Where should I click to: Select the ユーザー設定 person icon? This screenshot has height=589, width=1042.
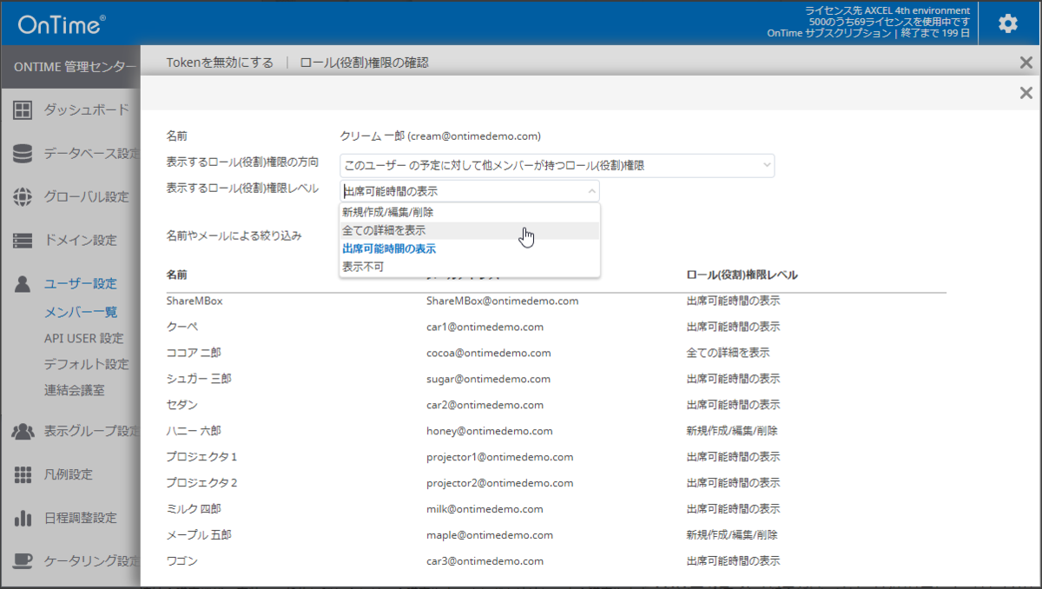[x=23, y=282]
